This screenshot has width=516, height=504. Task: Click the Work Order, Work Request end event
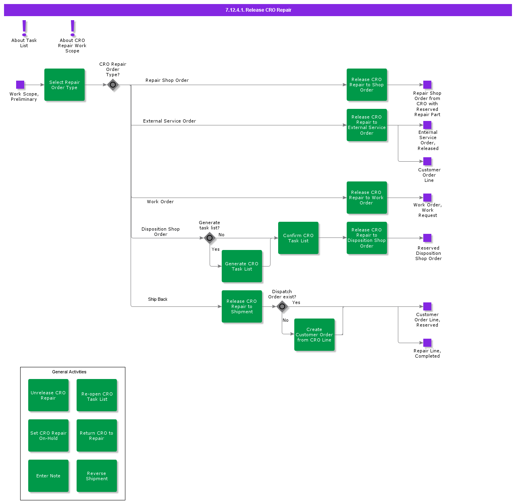pyautogui.click(x=427, y=198)
